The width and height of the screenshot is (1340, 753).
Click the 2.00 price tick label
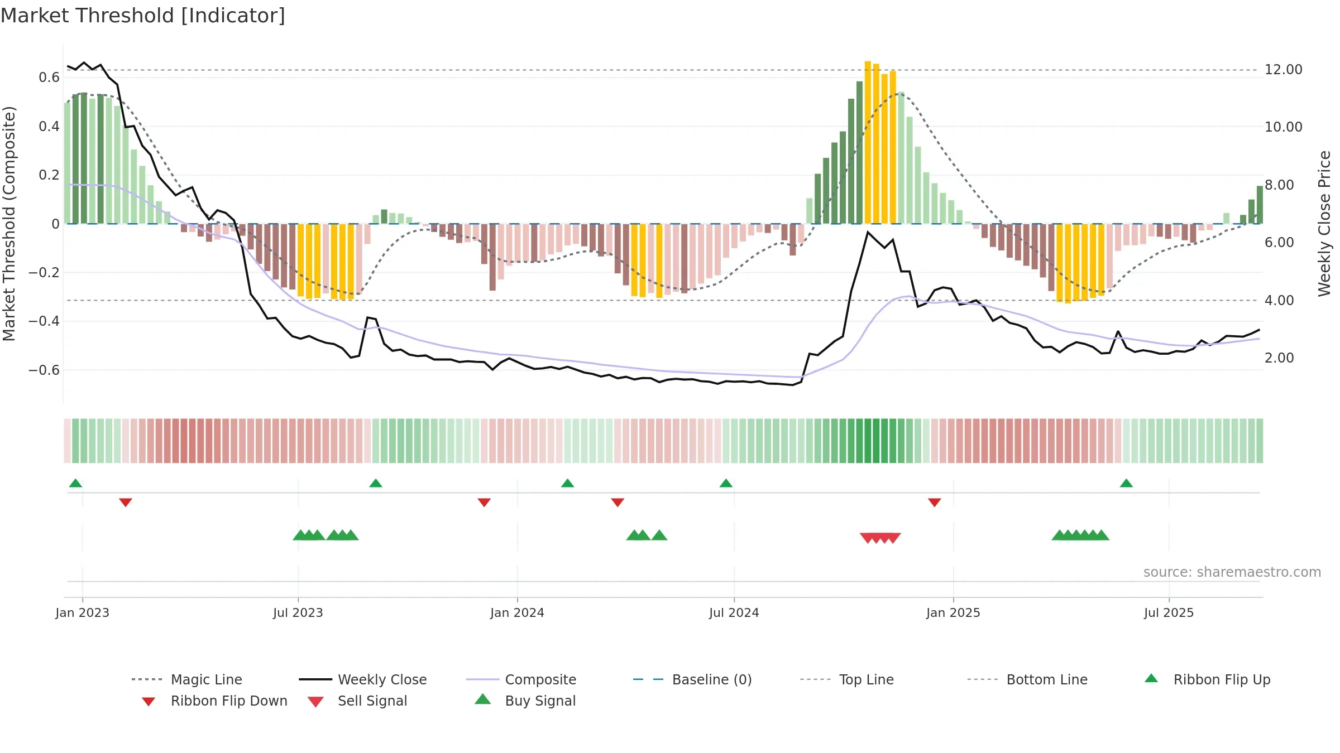(1279, 358)
